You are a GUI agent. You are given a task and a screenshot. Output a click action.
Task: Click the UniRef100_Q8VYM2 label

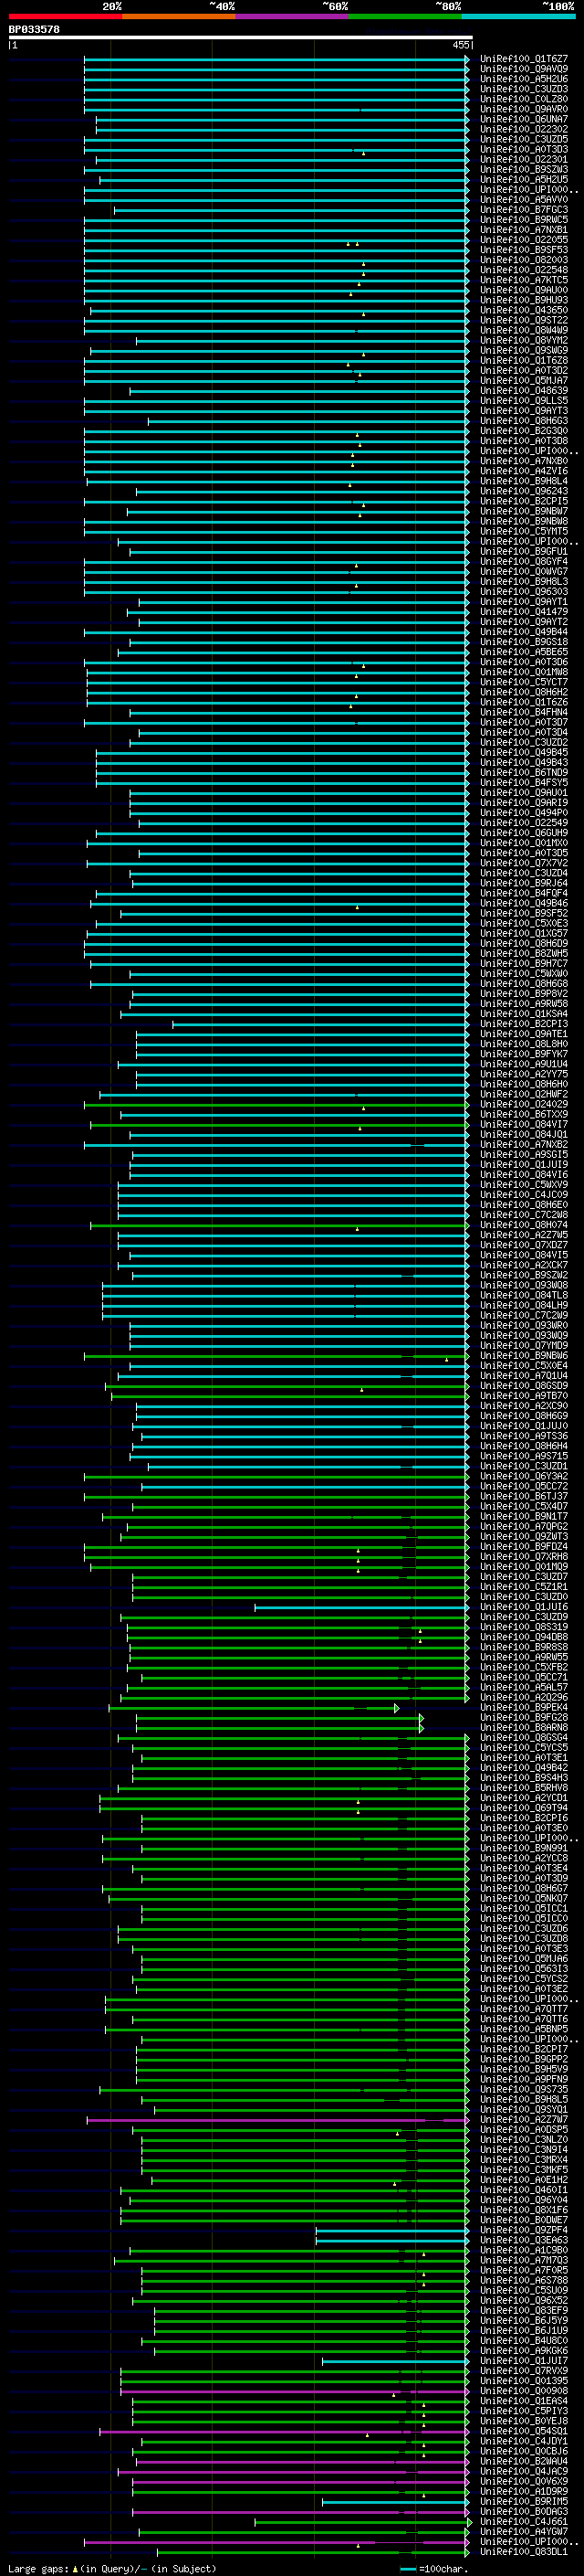click(x=524, y=341)
